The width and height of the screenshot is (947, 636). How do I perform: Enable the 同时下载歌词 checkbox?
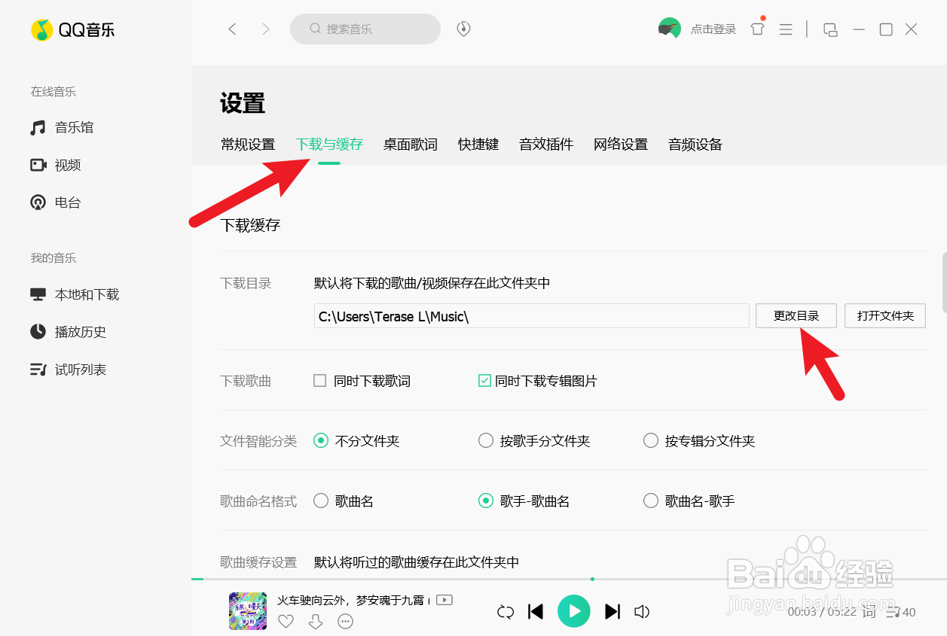319,381
